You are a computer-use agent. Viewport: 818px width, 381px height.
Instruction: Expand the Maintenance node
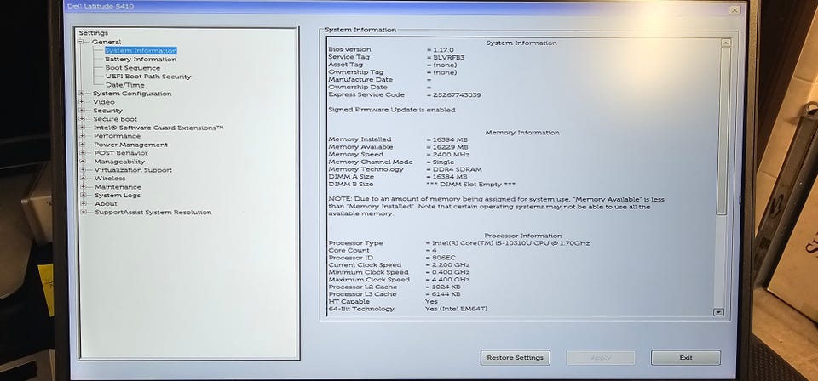tap(83, 186)
